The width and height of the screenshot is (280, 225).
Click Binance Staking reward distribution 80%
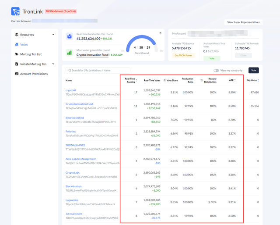click(x=214, y=120)
